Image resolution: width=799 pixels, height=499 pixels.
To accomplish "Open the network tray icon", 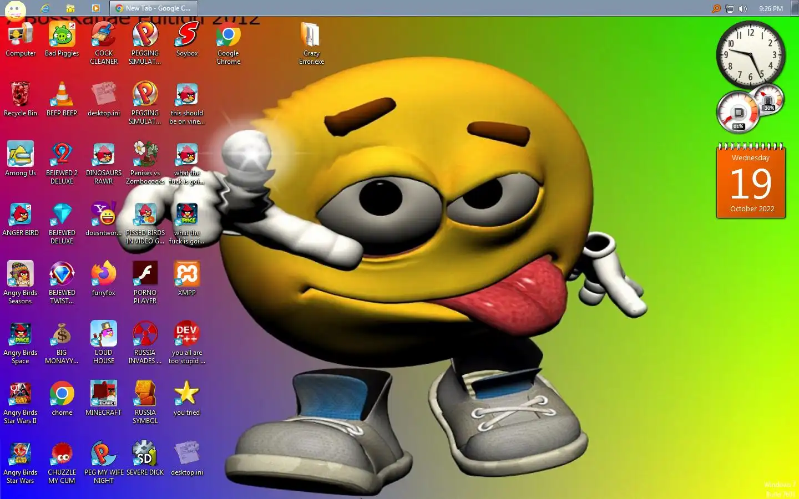I will click(730, 8).
